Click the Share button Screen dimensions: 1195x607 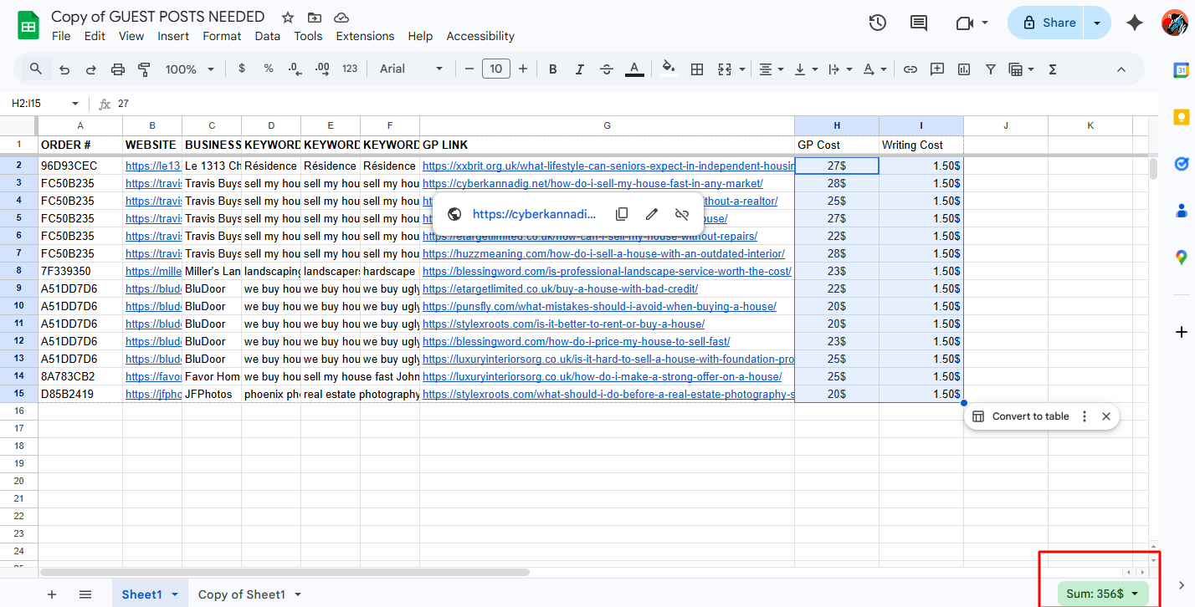click(x=1048, y=23)
